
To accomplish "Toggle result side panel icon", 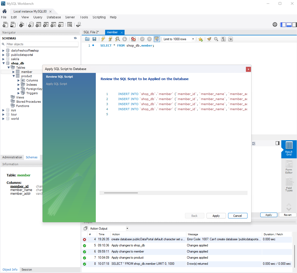I will pos(278,143).
